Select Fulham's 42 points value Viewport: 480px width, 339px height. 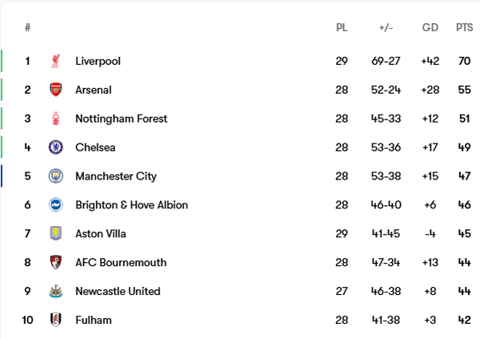point(464,320)
